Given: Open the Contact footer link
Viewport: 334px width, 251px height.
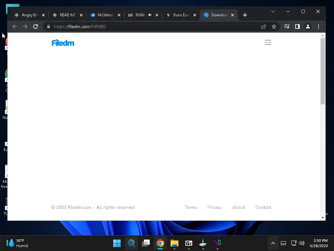Looking at the screenshot, I should coord(263,207).
